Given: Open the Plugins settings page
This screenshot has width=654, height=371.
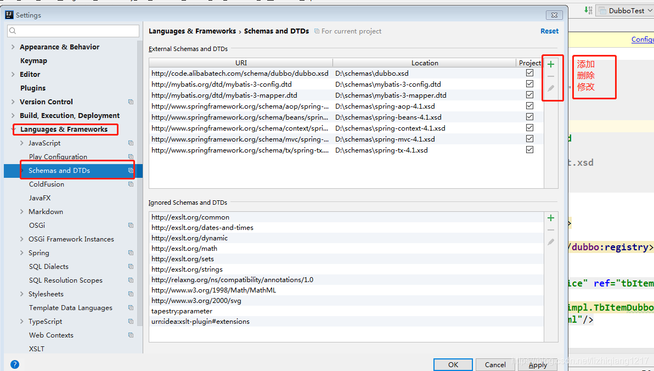Looking at the screenshot, I should click(x=33, y=88).
